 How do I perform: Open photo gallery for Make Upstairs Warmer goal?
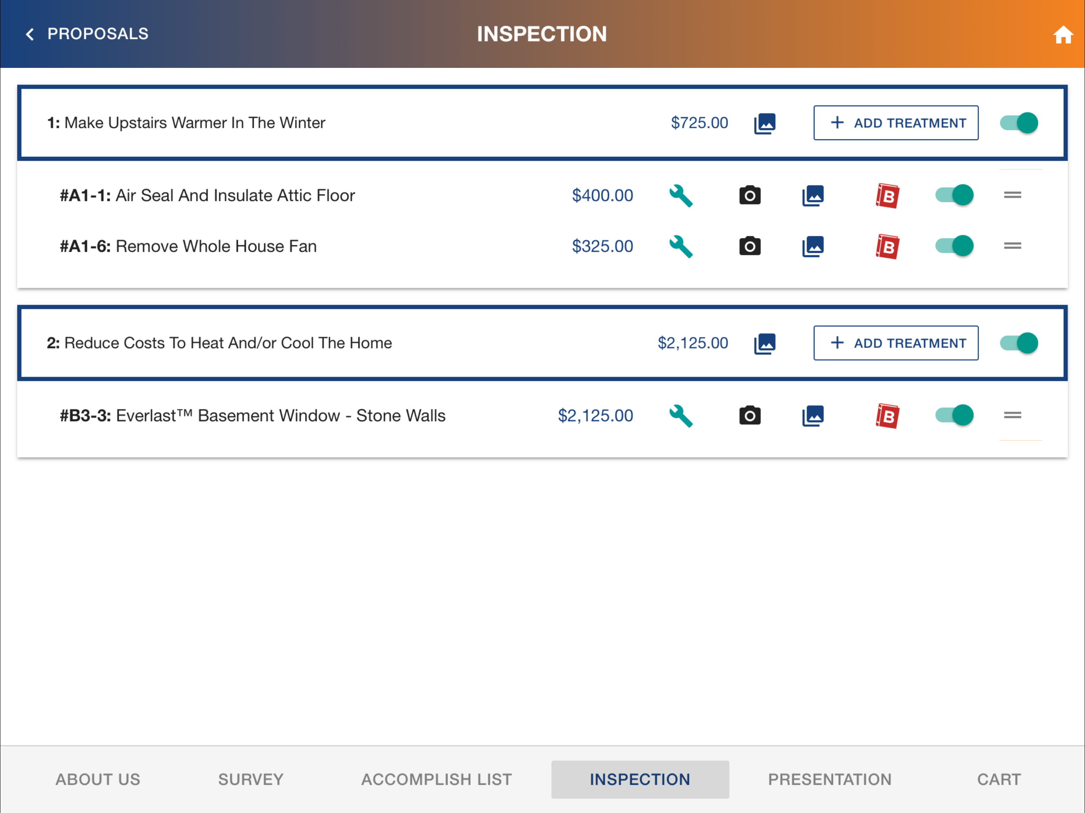[765, 123]
